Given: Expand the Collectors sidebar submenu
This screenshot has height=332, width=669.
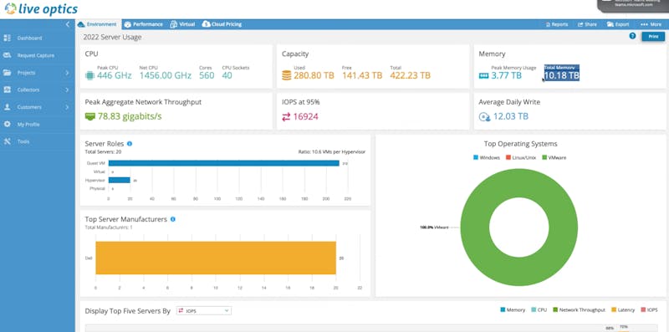Looking at the screenshot, I should pos(67,89).
